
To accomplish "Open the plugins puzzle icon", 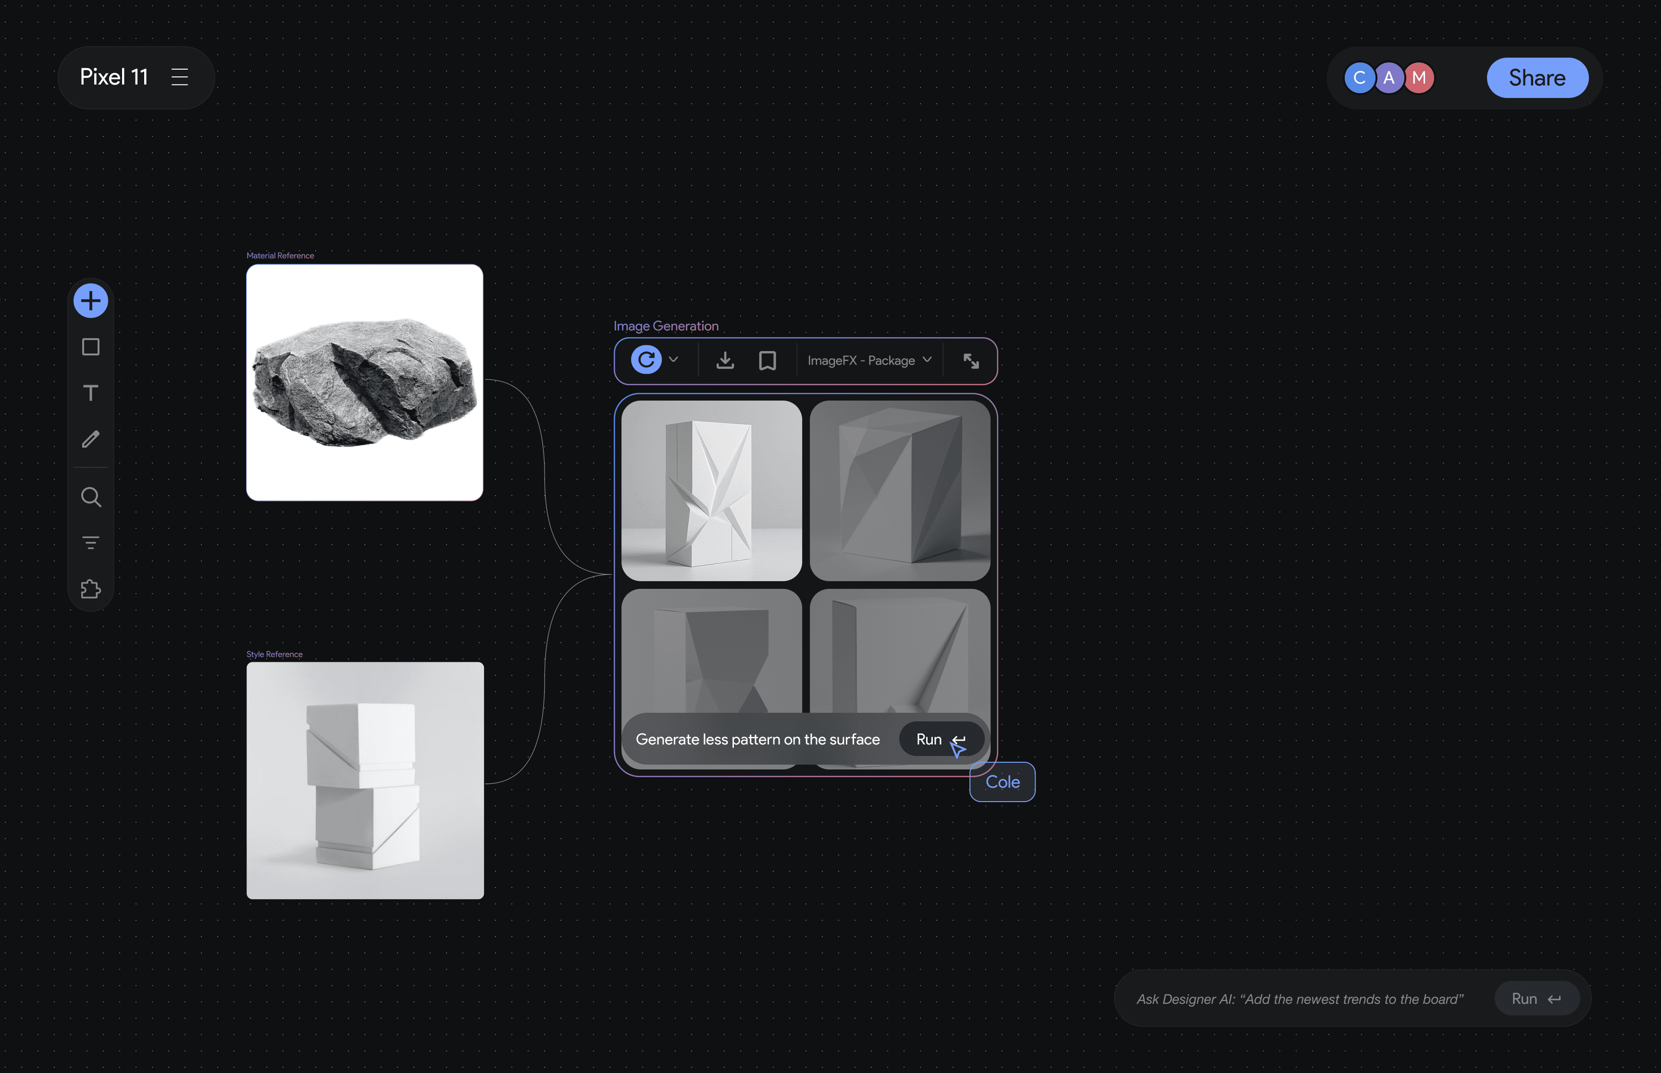I will point(91,589).
